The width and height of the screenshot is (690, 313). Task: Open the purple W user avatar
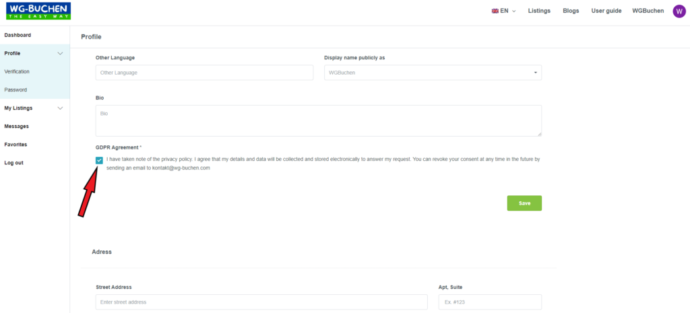[679, 11]
